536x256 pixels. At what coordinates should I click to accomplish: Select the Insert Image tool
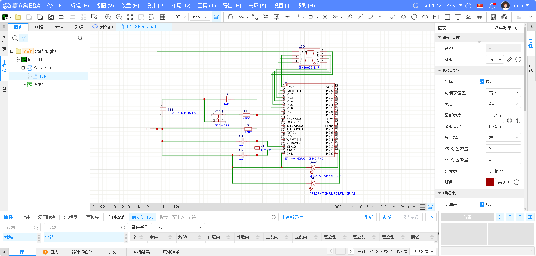pos(469,17)
